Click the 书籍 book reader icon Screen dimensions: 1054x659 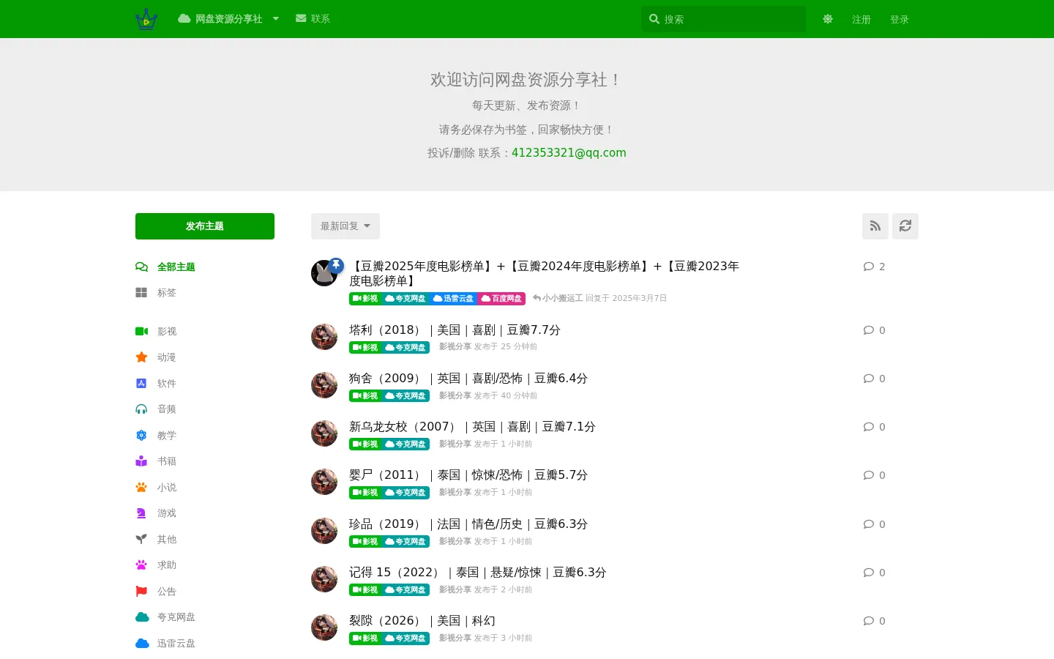point(142,461)
